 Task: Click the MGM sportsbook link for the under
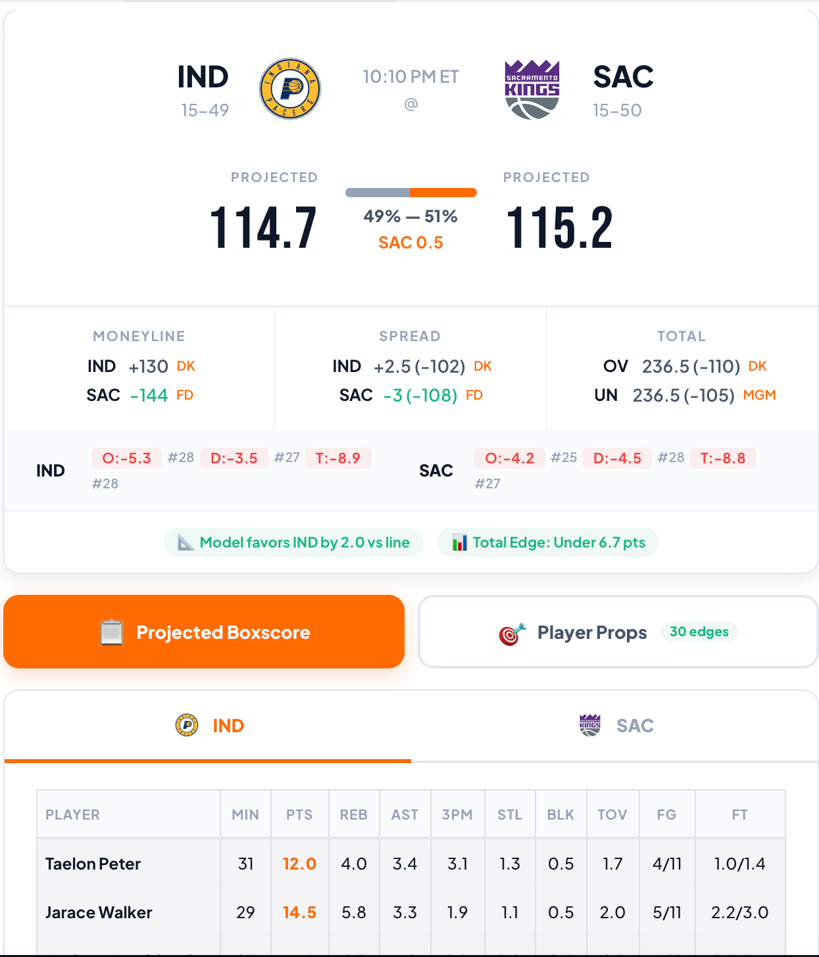click(x=759, y=395)
